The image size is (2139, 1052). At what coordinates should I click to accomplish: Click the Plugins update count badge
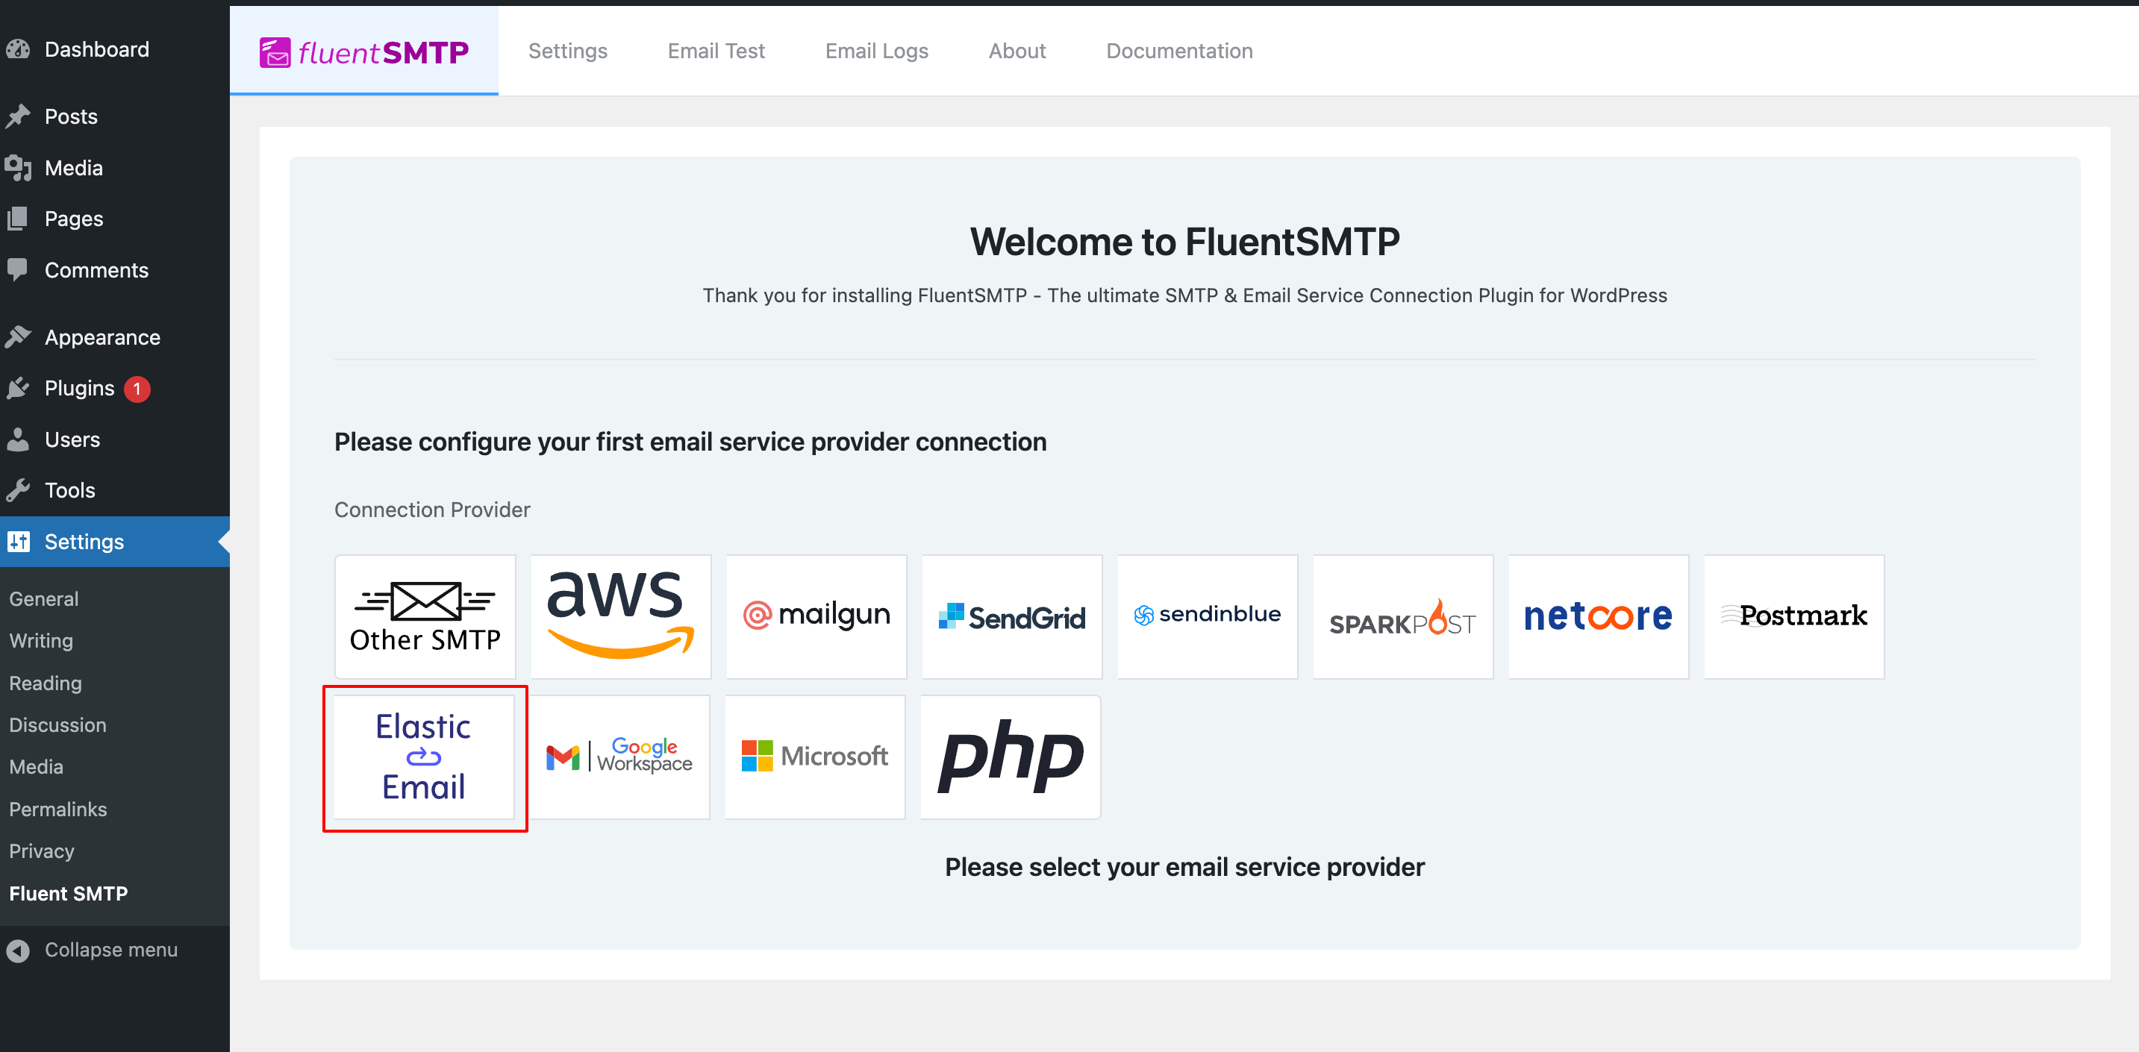[137, 389]
